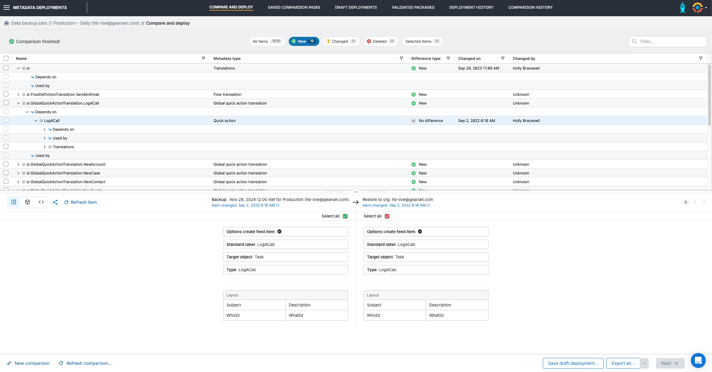Collapse the LogACall quick action node

point(36,121)
